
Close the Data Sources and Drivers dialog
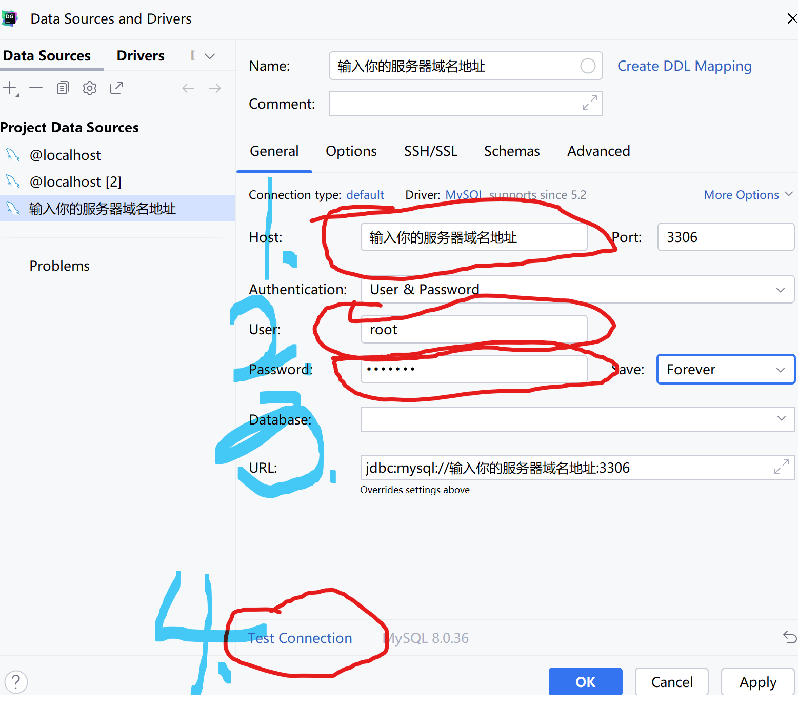[x=792, y=18]
